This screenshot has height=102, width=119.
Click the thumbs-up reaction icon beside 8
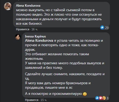point(97,98)
